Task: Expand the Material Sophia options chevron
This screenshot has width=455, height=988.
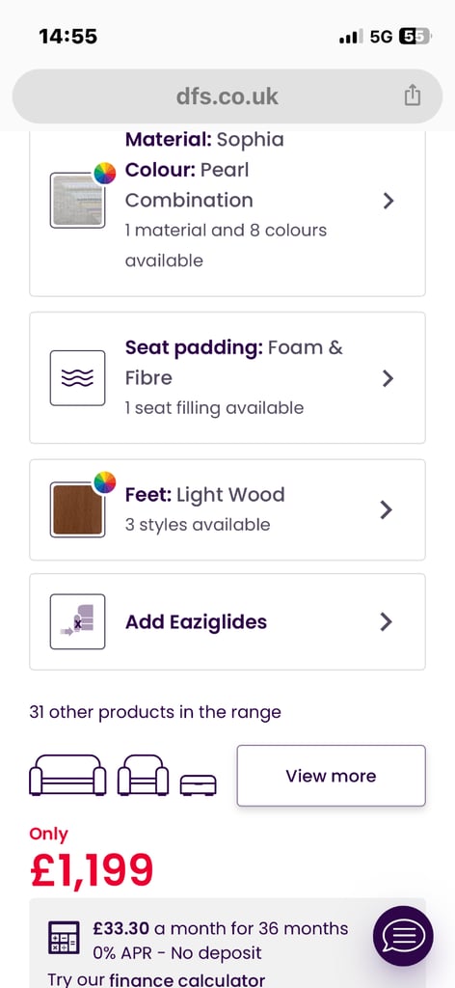Action: click(388, 201)
